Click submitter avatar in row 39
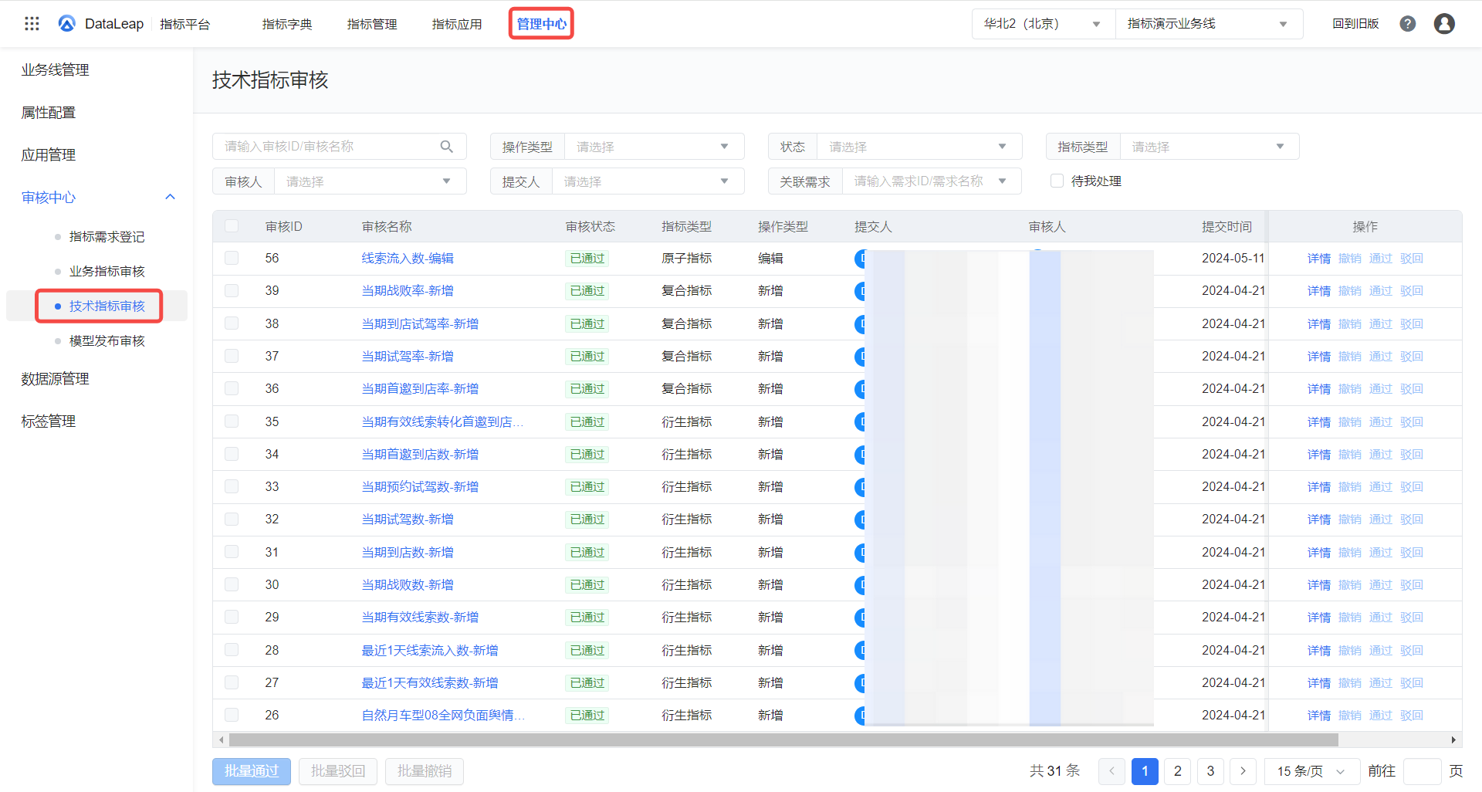Image resolution: width=1482 pixels, height=792 pixels. (x=860, y=291)
